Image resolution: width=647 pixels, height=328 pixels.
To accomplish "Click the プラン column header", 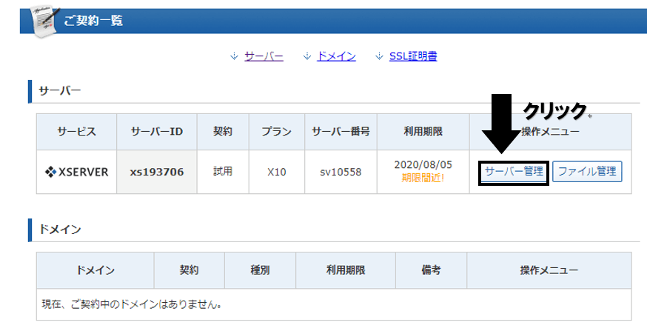I will [x=276, y=132].
